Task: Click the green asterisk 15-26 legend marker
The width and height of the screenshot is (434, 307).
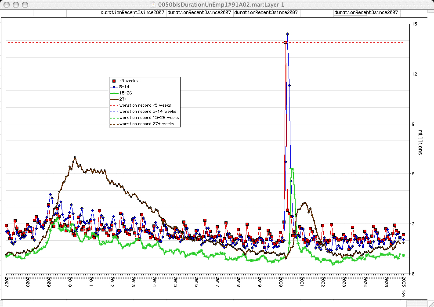Action: coord(114,93)
